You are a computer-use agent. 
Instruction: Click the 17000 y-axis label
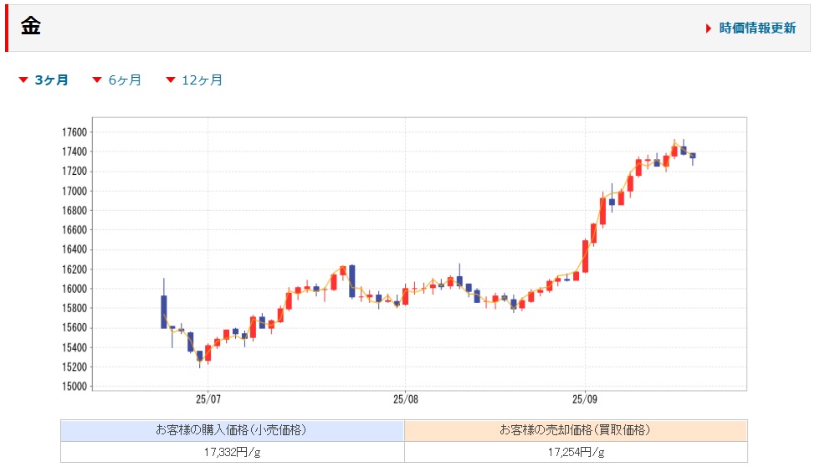[74, 191]
